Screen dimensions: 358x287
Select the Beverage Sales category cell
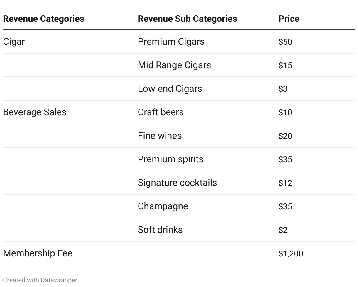35,112
